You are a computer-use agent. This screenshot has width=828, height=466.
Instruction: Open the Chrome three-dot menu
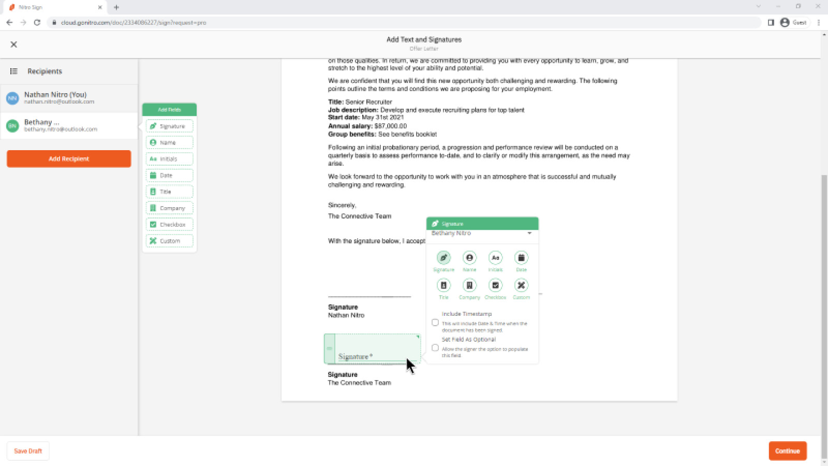coord(818,22)
